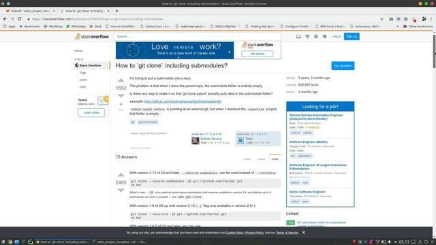Click the Log in link

coord(336,36)
